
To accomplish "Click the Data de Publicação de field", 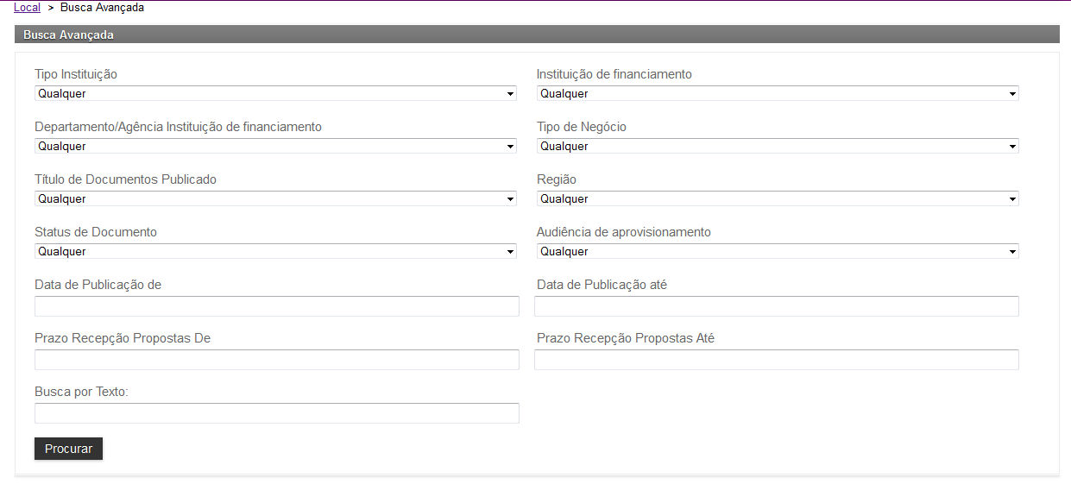I will 276,306.
